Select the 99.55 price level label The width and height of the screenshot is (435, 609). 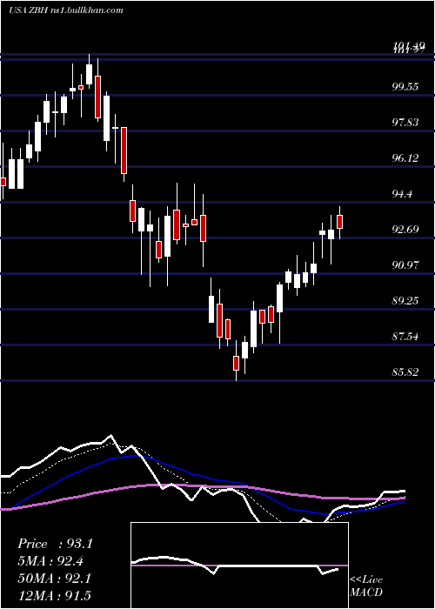coord(405,87)
